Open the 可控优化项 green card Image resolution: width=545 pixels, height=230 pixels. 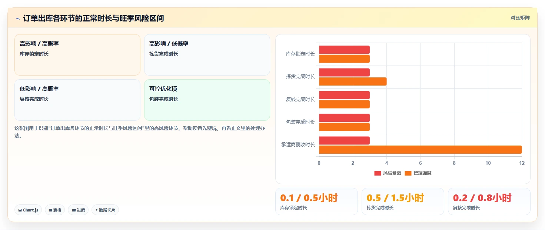pyautogui.click(x=207, y=100)
